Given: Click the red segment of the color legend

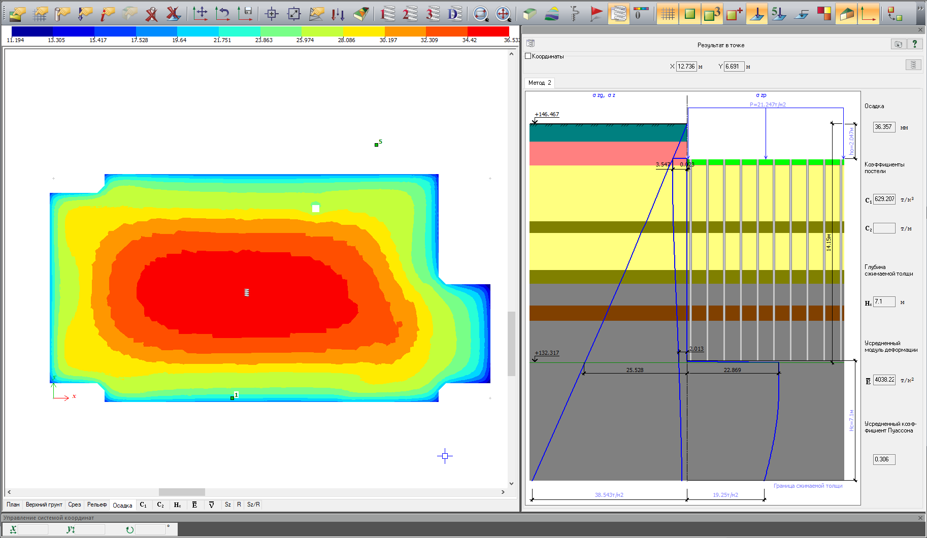Looking at the screenshot, I should [487, 31].
